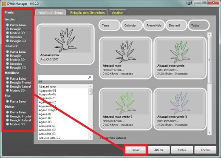Select the Abacaxi roxo verde 3 thumbnail
Image resolution: width=221 pixels, height=158 pixels.
click(x=180, y=109)
